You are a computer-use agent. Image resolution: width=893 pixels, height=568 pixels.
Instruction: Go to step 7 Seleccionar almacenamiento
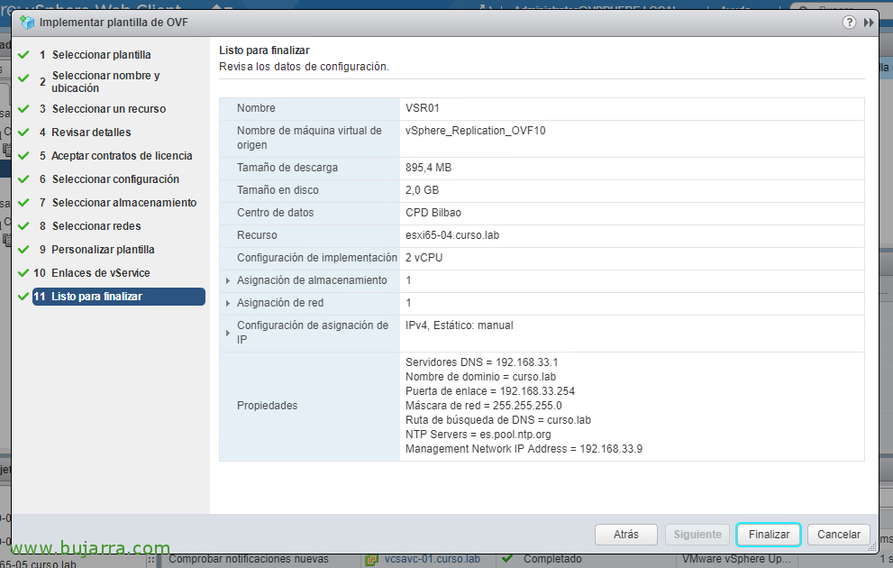pyautogui.click(x=124, y=202)
